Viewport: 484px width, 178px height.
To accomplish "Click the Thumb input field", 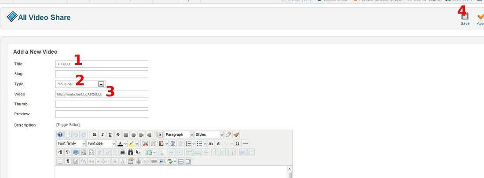I will [x=102, y=104].
